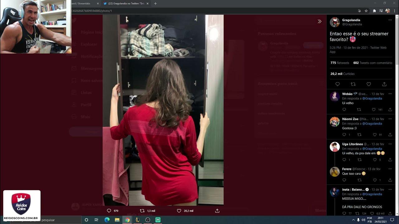Screen dimensions: 399x224
Task: Open more options on Ferere's reply
Action: tap(390, 169)
